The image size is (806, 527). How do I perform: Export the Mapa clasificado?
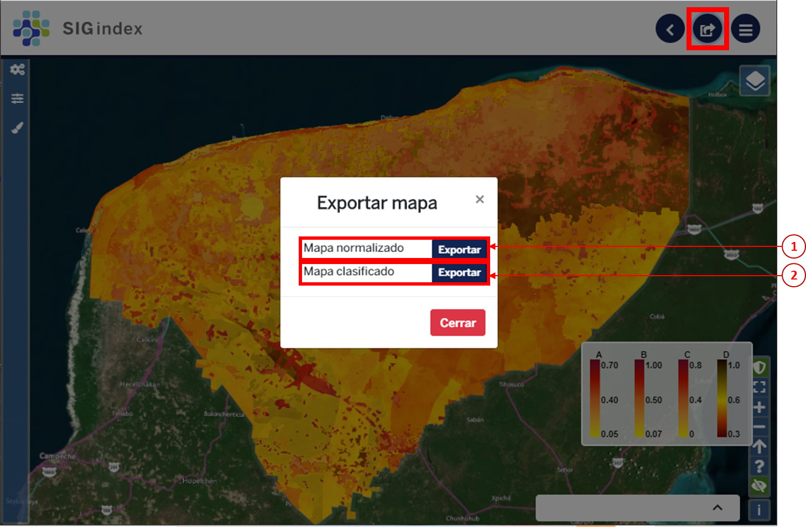[x=459, y=272]
